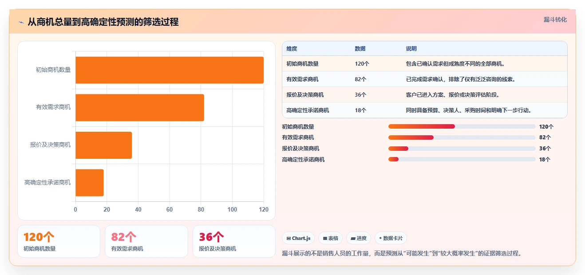Click the 有效需求商机 progress bar

click(x=462, y=137)
